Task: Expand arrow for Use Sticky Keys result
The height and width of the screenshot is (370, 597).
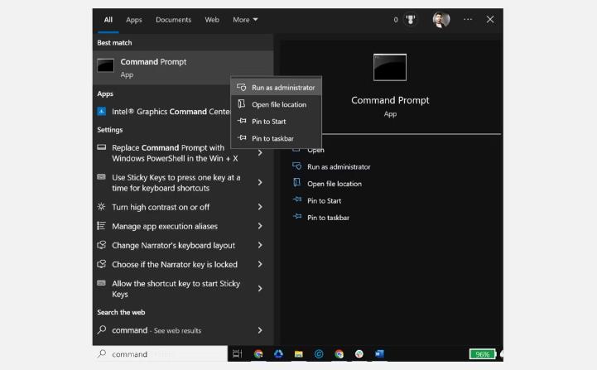Action: 260,183
